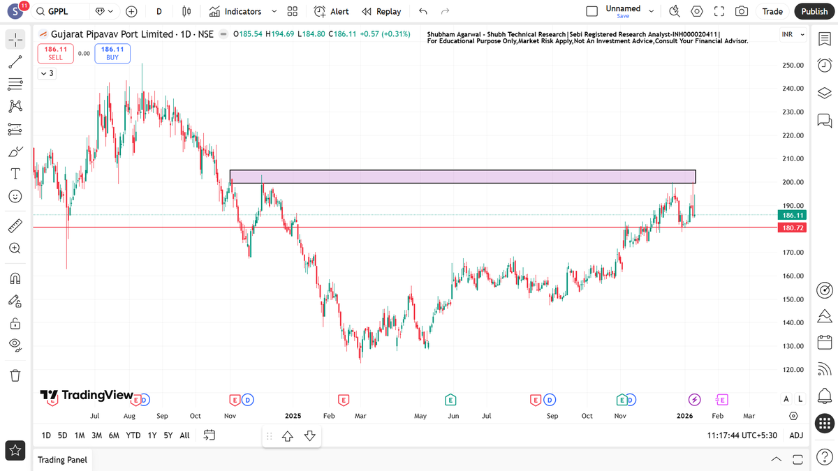
Task: Click the Trade button
Action: coord(772,11)
